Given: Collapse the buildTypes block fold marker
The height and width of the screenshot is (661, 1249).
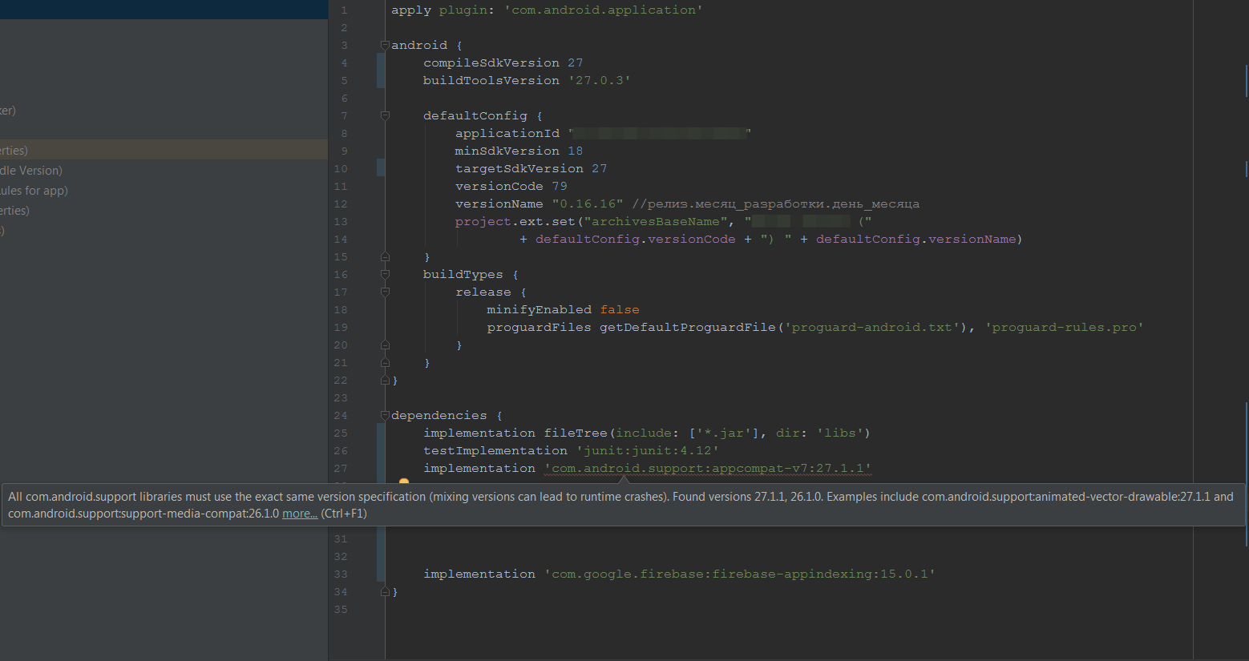Looking at the screenshot, I should pos(385,274).
